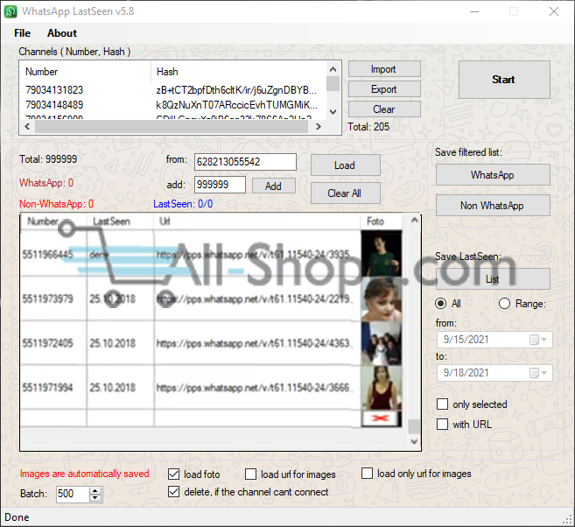Open the File menu
The image size is (575, 527).
23,33
